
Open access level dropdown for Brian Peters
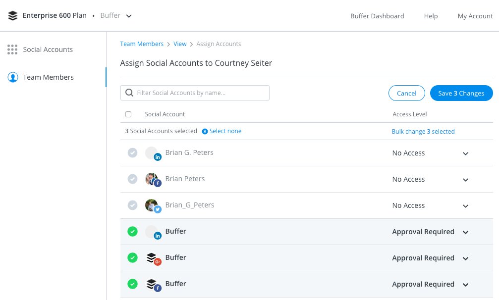point(465,180)
